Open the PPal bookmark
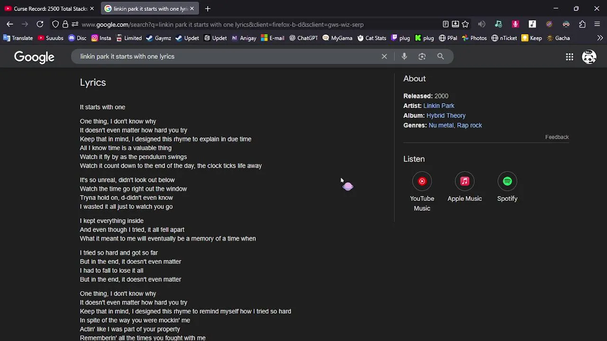This screenshot has height=341, width=607. point(448,38)
